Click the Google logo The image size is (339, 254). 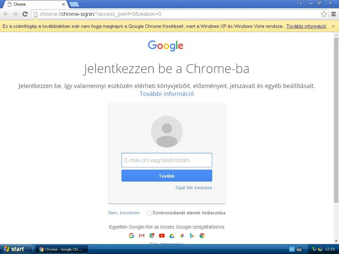[166, 46]
